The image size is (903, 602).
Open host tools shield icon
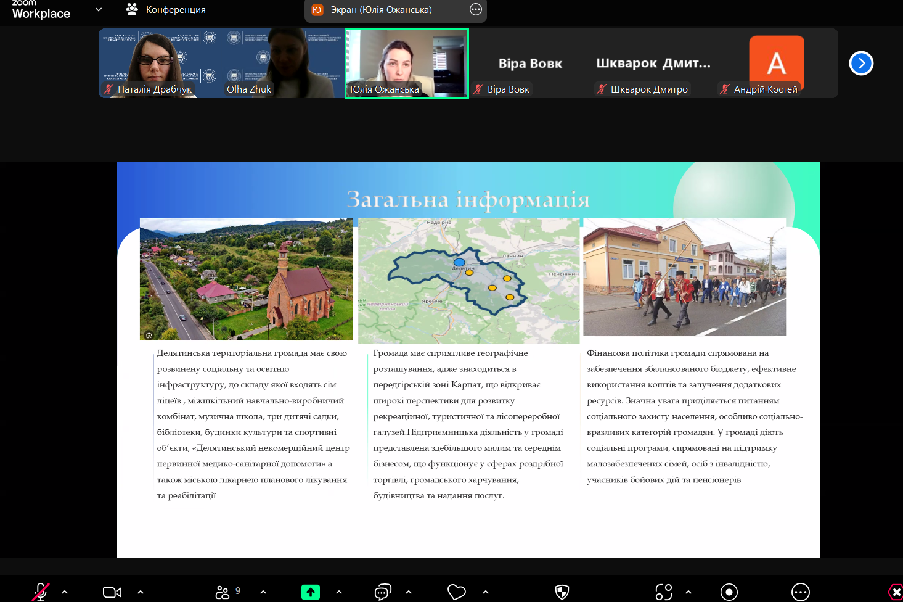pos(562,592)
